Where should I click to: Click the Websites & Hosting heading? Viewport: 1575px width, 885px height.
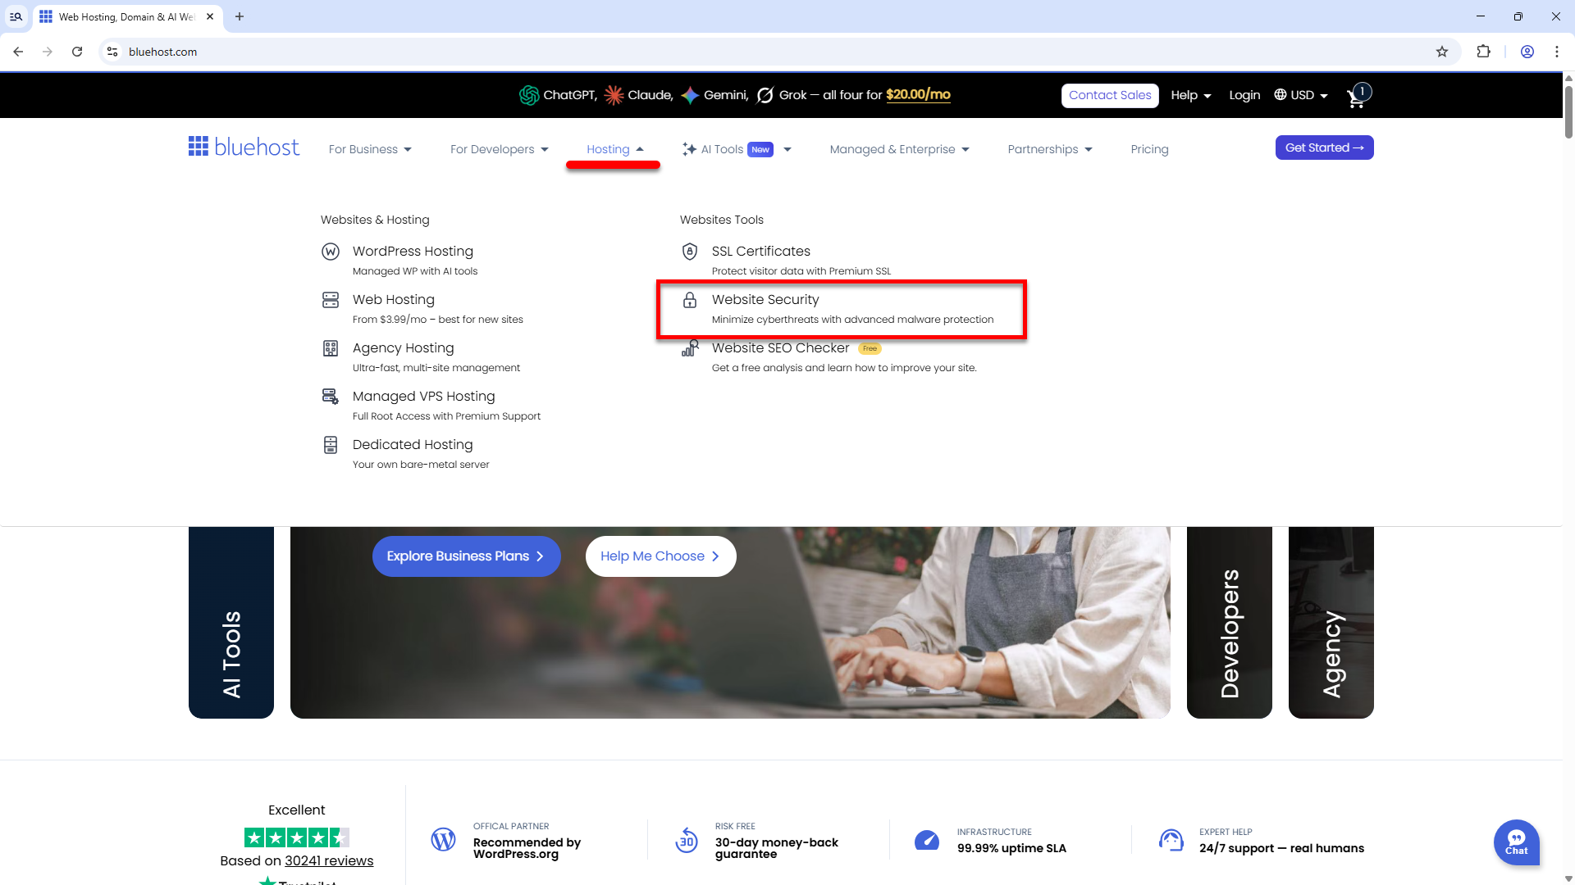click(375, 220)
